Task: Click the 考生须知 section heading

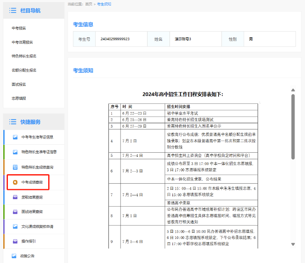Action: pyautogui.click(x=83, y=71)
